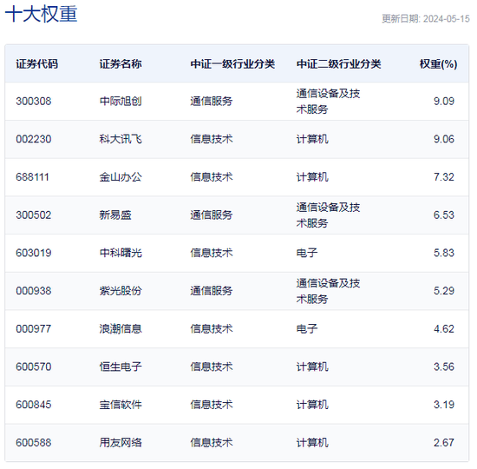Select the stock name 中际旭创
This screenshot has height=469, width=477.
(121, 101)
